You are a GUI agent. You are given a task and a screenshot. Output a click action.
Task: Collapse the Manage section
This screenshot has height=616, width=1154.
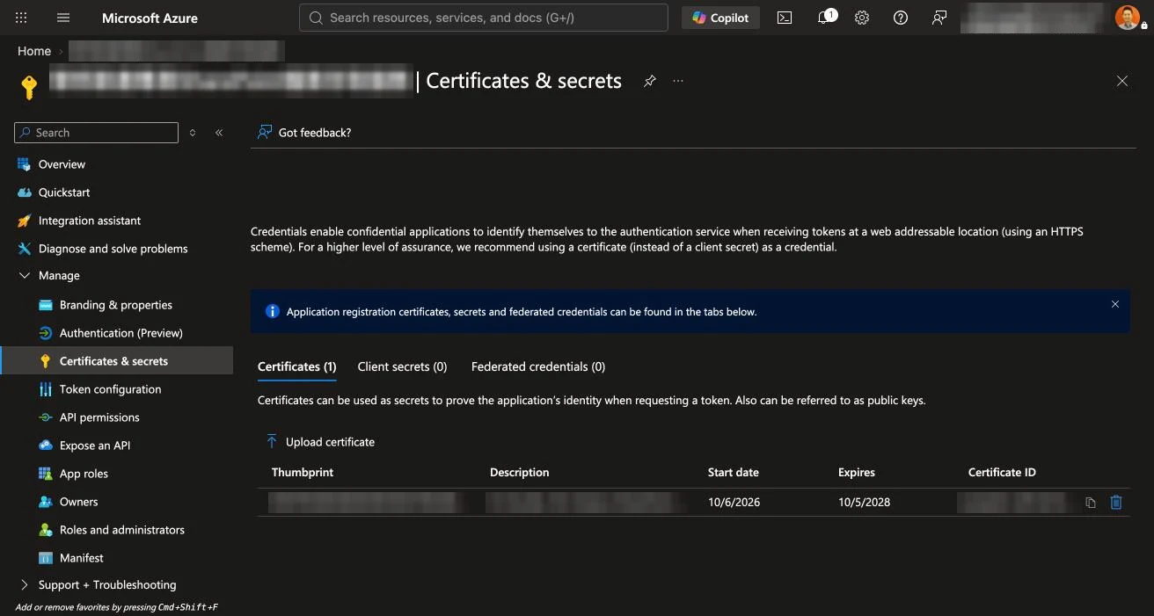tap(59, 276)
